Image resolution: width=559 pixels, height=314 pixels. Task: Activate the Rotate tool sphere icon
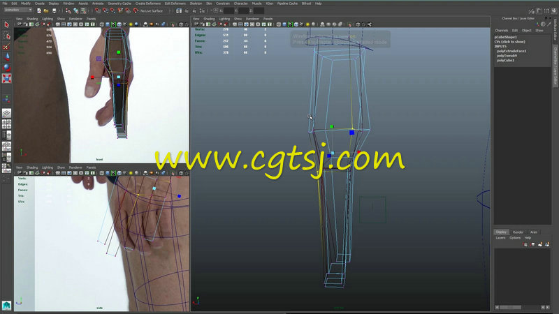(x=6, y=67)
